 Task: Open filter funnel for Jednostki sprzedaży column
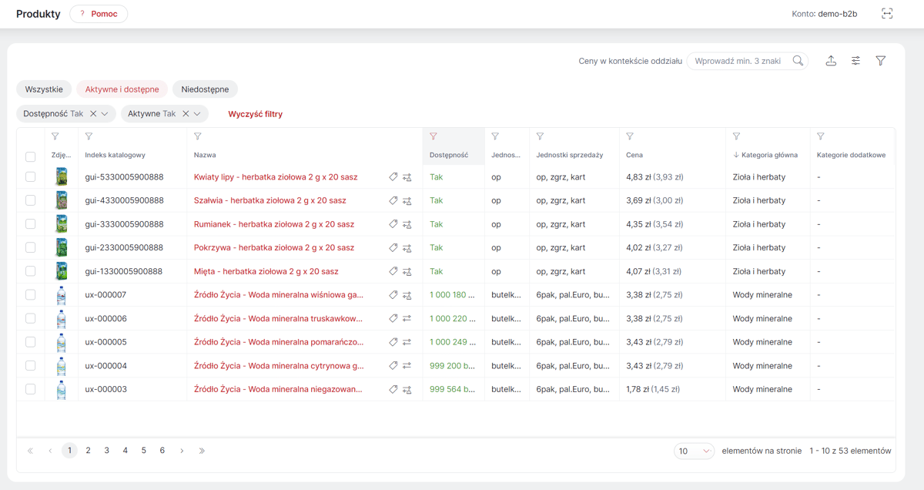pos(540,136)
